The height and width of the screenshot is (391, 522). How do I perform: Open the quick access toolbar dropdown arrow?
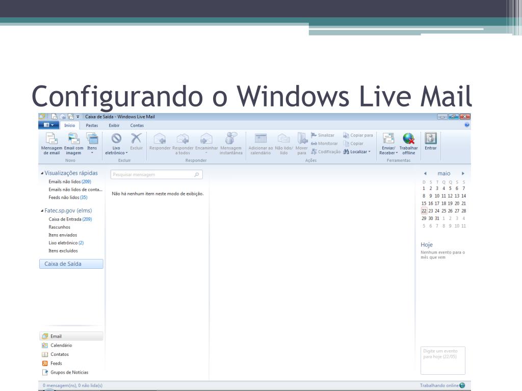click(78, 117)
